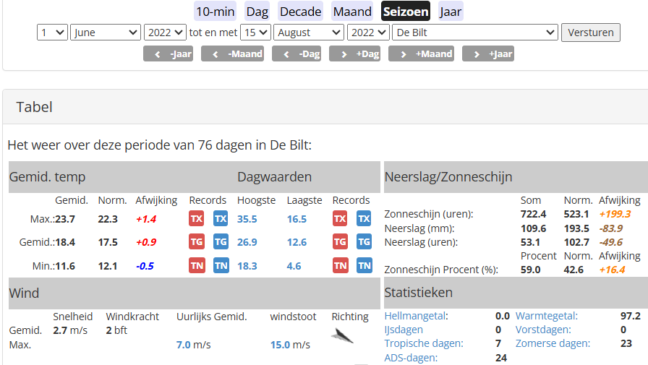Open the Hellmangetal link
Screen dimensions: 648x365
point(415,316)
